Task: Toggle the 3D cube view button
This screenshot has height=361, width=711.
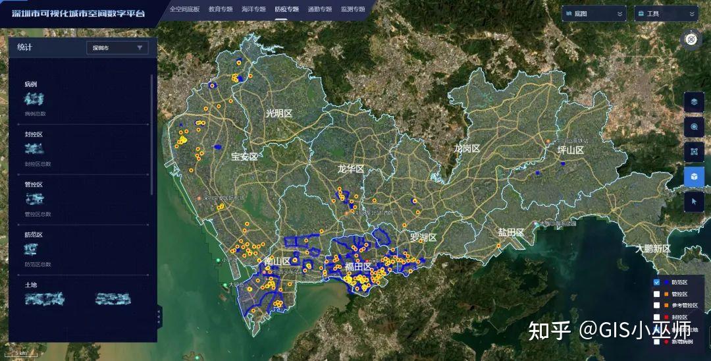Action: click(x=694, y=177)
